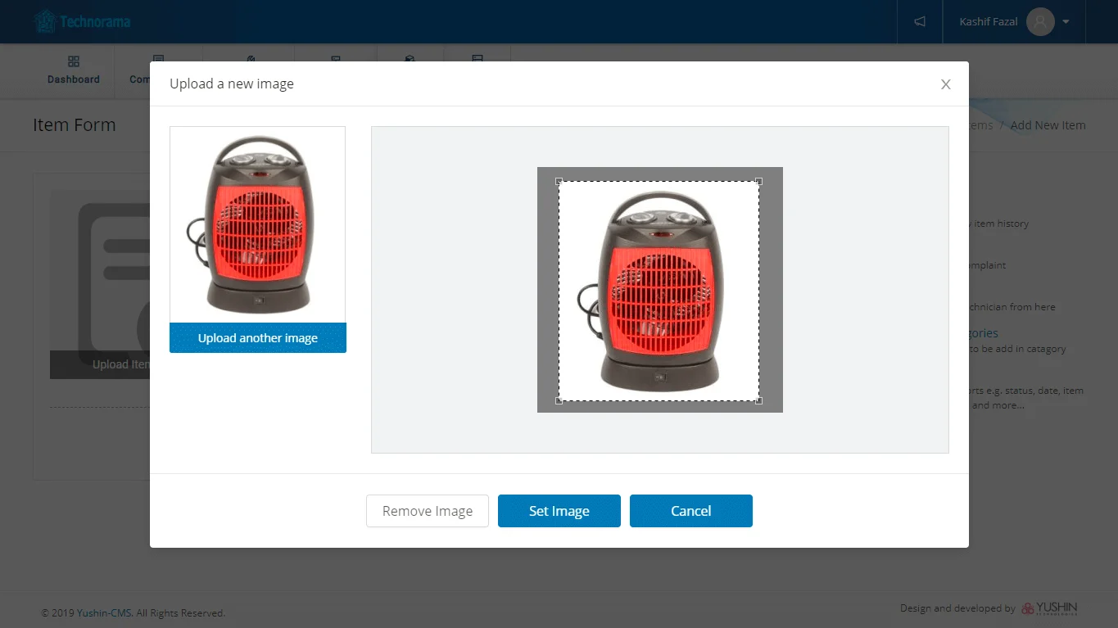Click the top-right crop handle
The image size is (1118, 628).
point(758,182)
